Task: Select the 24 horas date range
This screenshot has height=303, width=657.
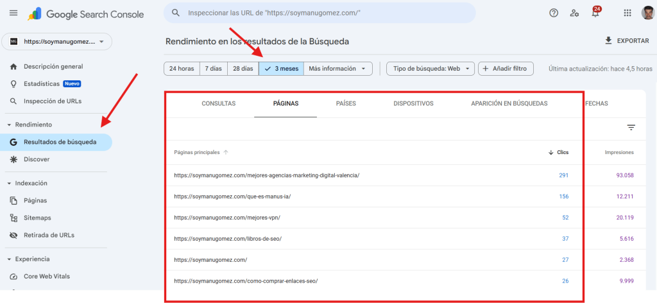Action: 182,69
